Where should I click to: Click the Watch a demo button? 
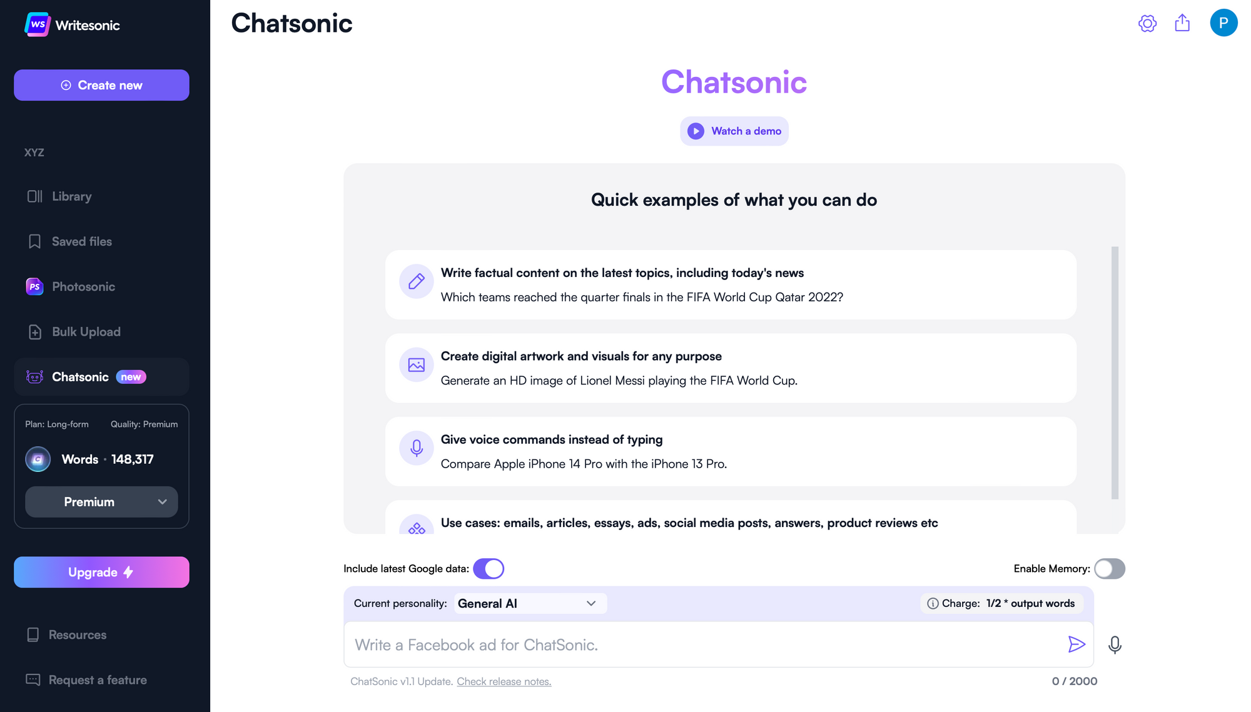point(734,131)
